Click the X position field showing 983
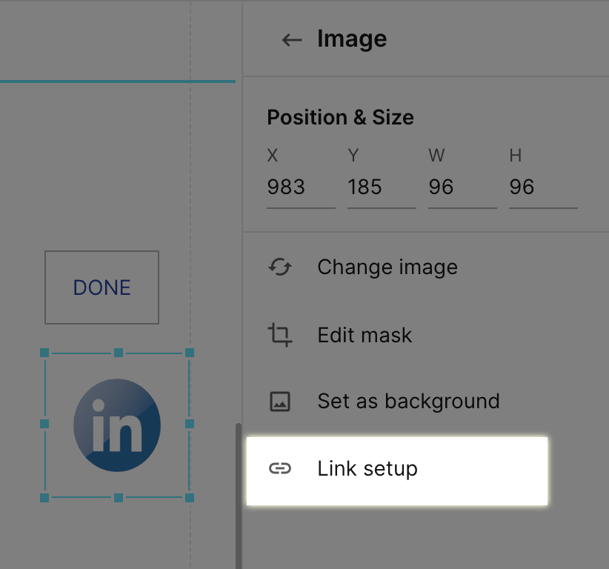The width and height of the screenshot is (609, 569). coord(301,187)
